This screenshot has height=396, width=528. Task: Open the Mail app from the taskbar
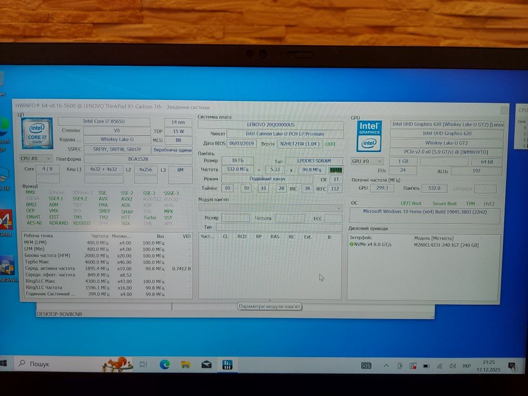coord(207,364)
